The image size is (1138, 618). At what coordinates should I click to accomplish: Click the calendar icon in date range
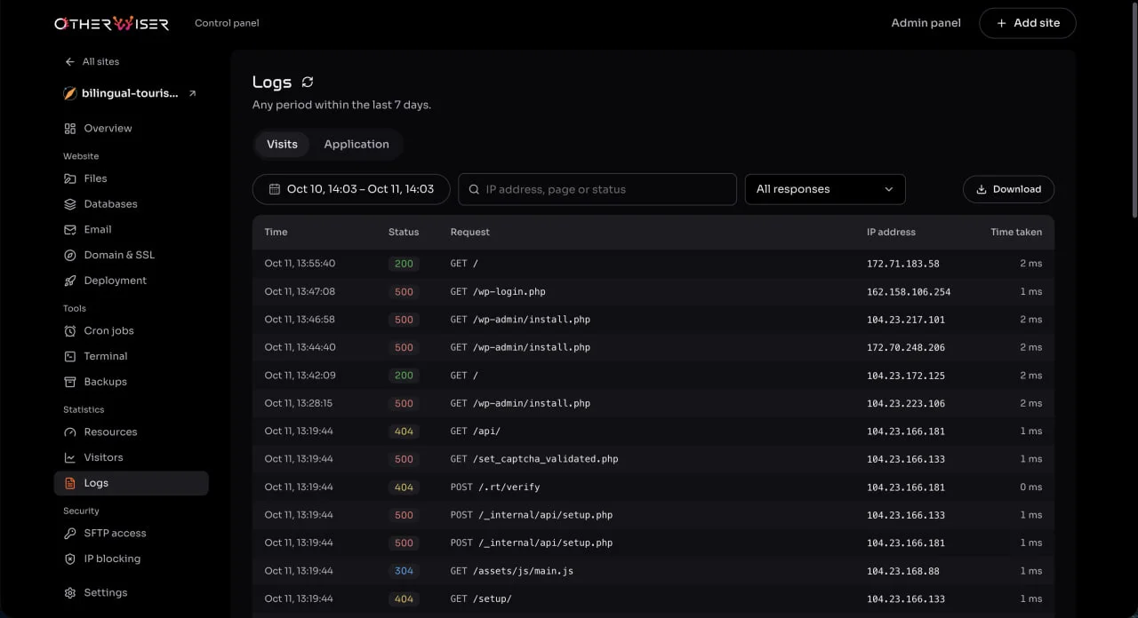tap(275, 189)
